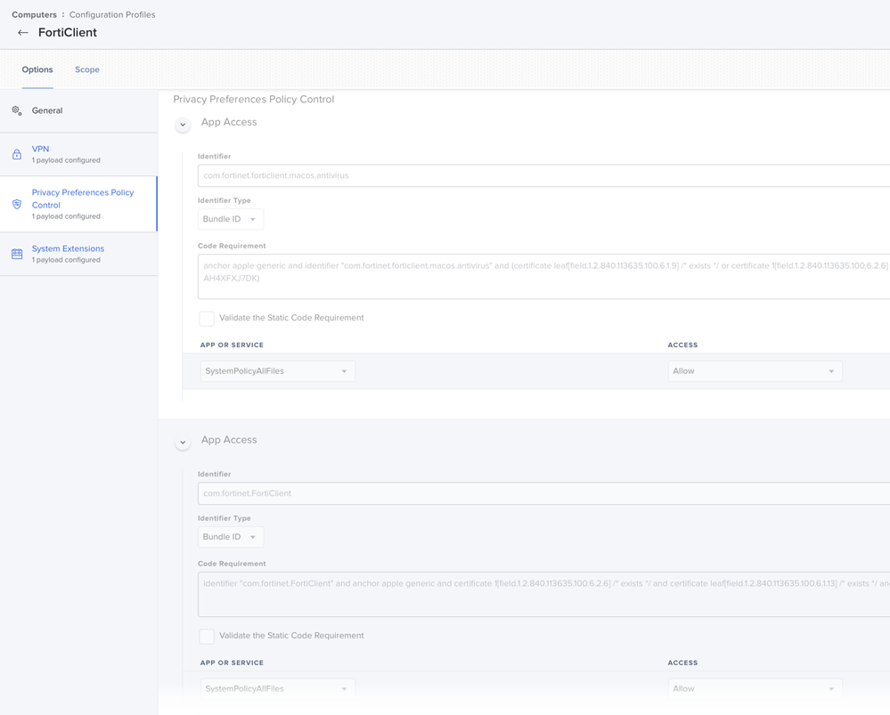Click the VPN lock icon

[x=17, y=154]
